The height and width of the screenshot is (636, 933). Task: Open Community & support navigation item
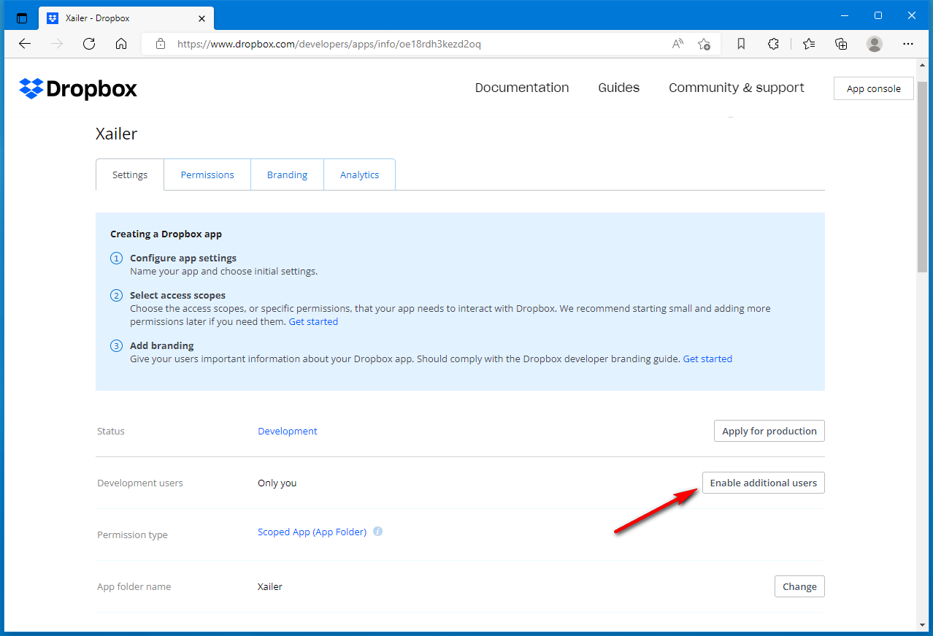pos(736,88)
